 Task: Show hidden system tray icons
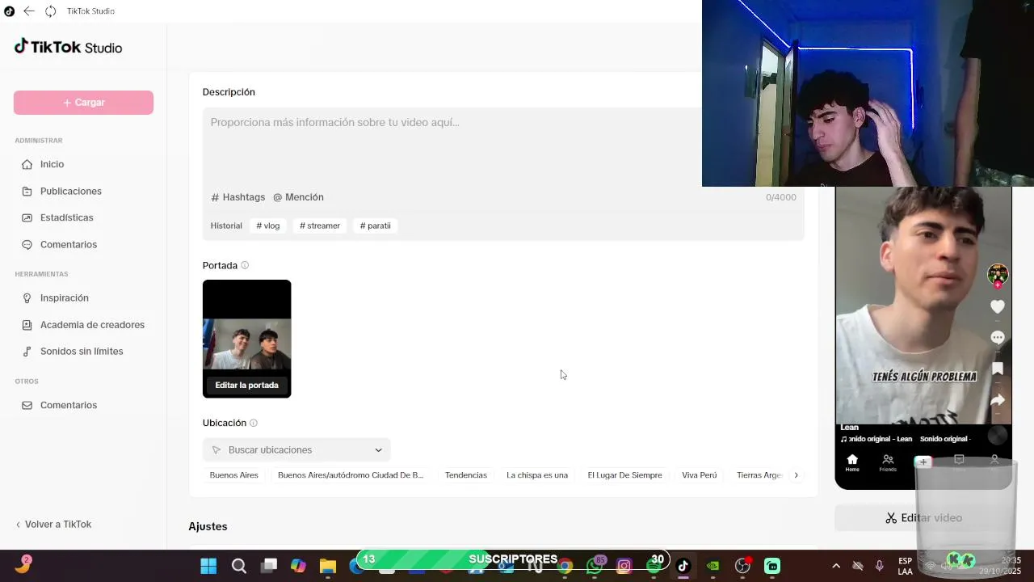pyautogui.click(x=836, y=566)
